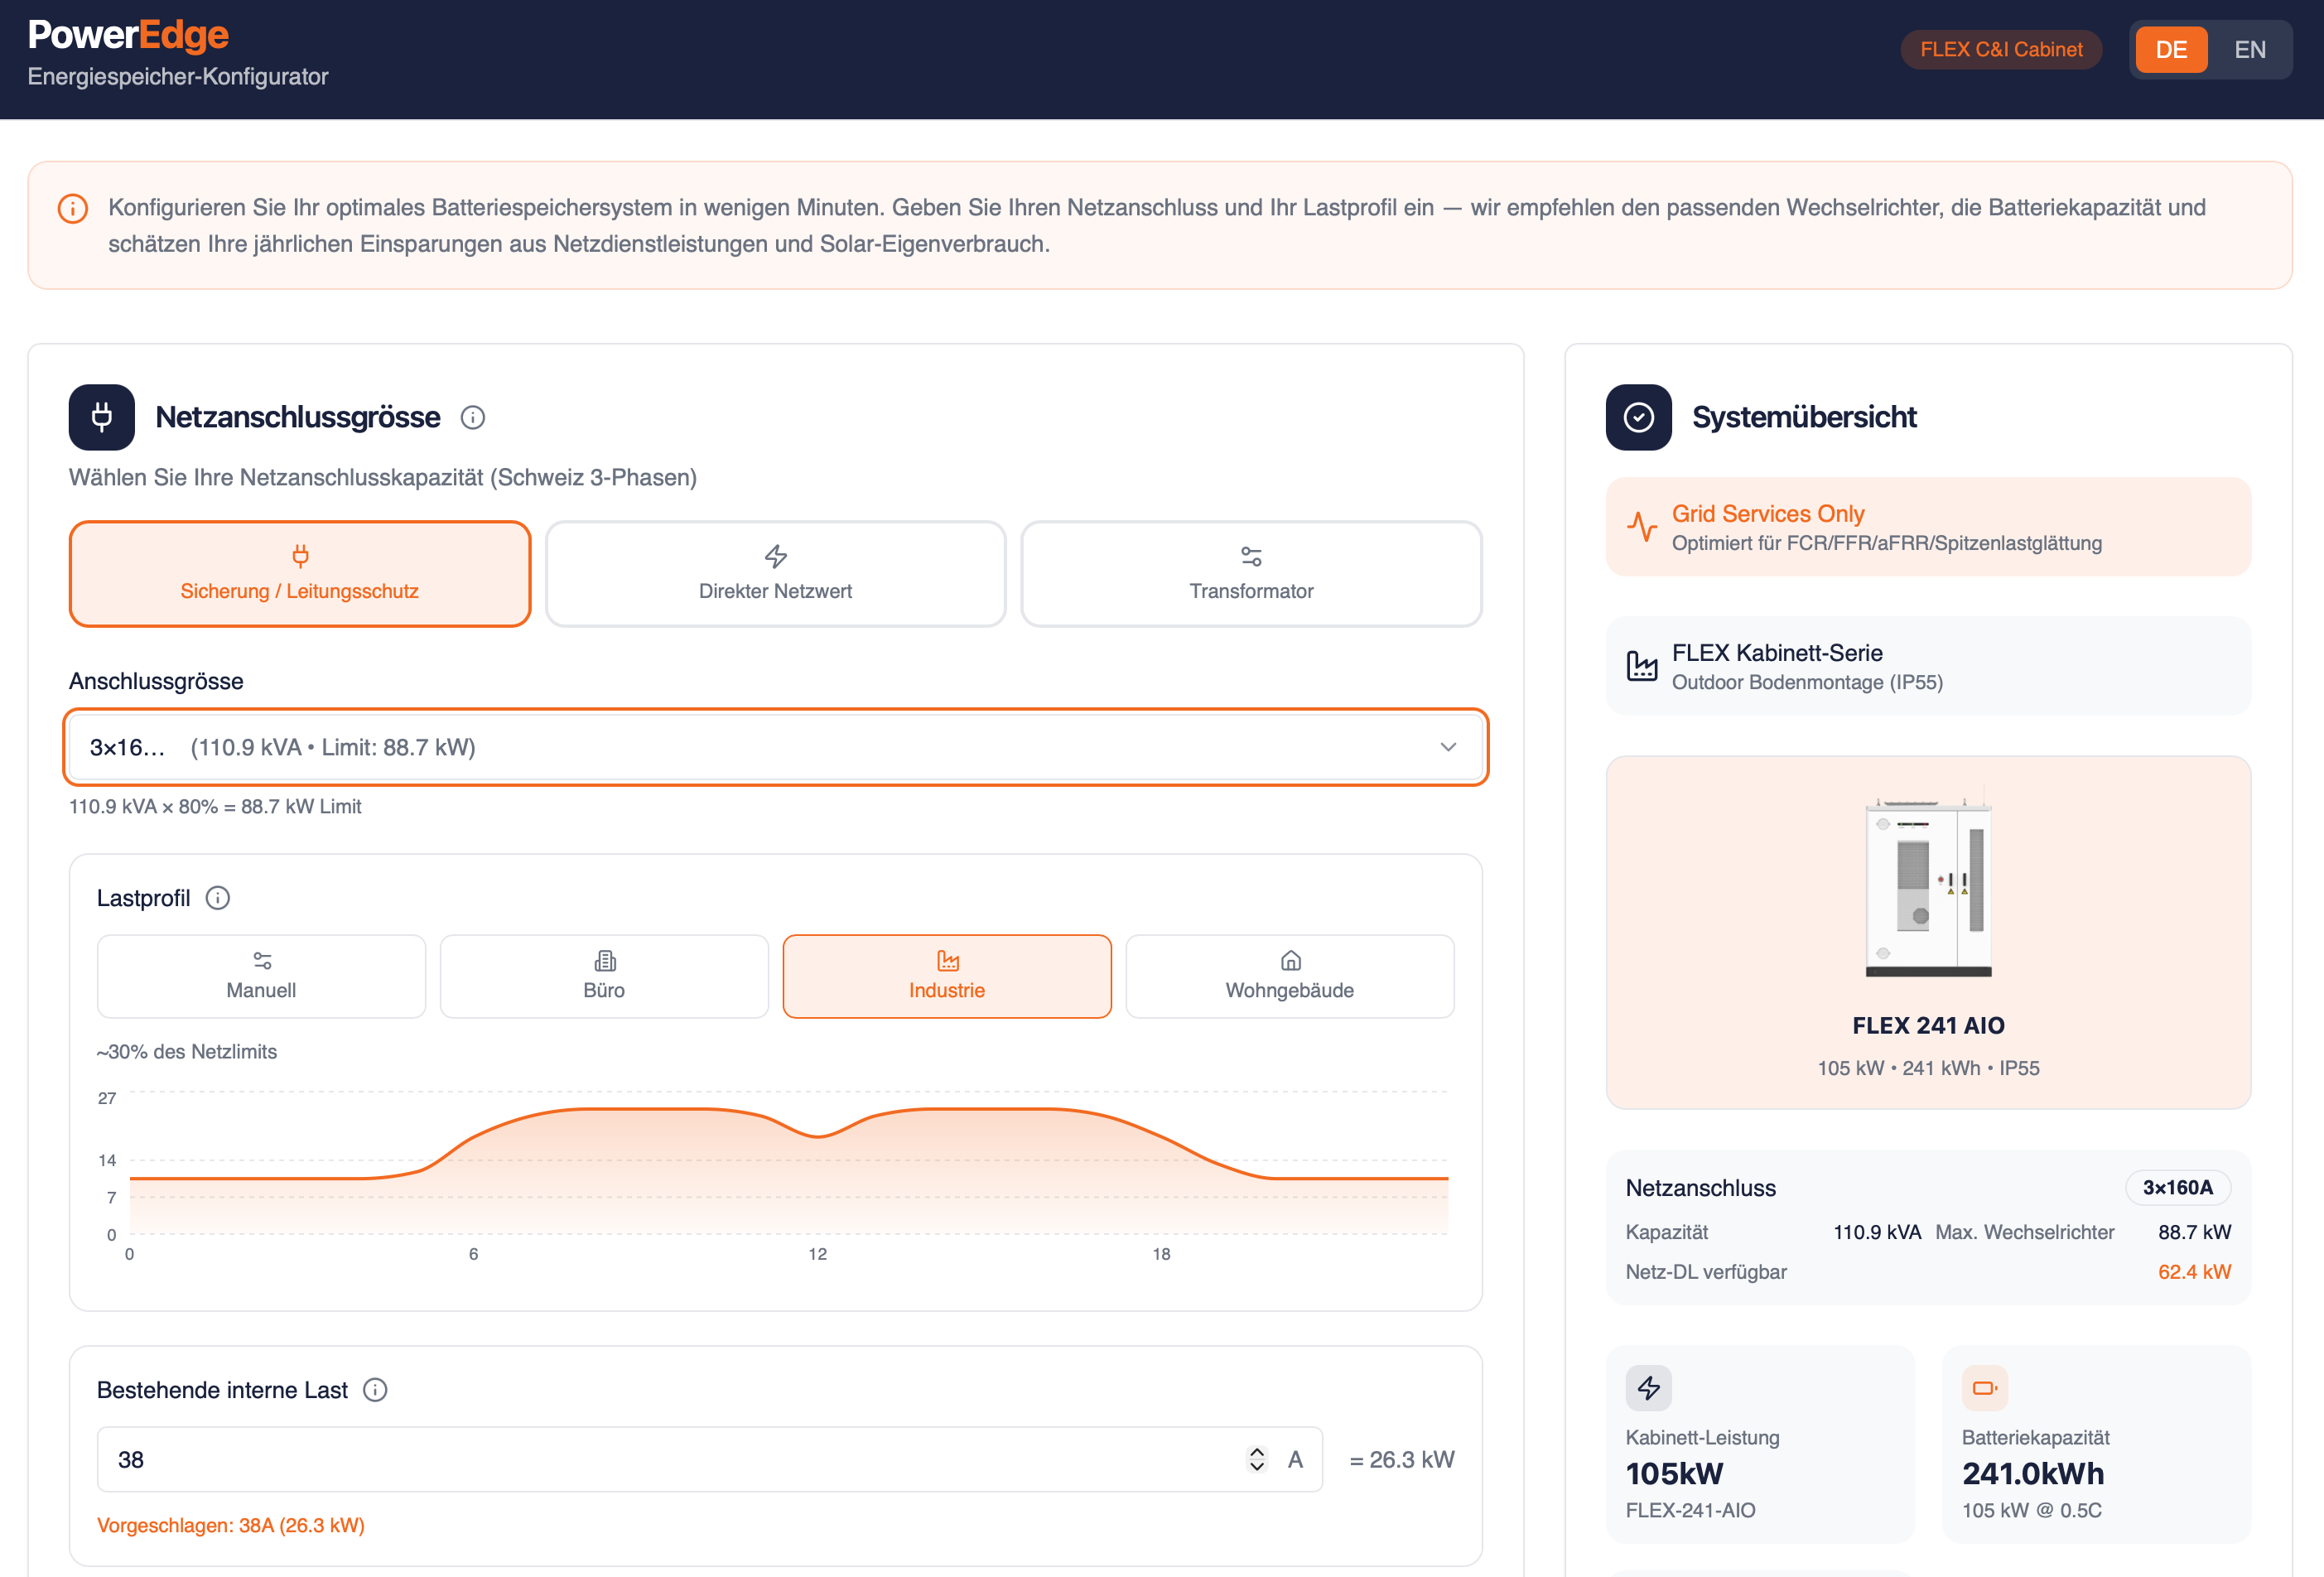Click the lightning icon above Kabinett-Leistung
Image resolution: width=2324 pixels, height=1577 pixels.
pyautogui.click(x=1648, y=1388)
